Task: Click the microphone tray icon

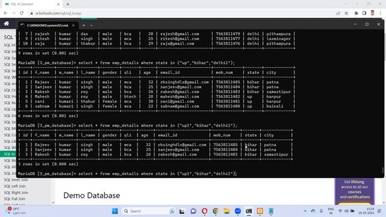Action: [321, 211]
